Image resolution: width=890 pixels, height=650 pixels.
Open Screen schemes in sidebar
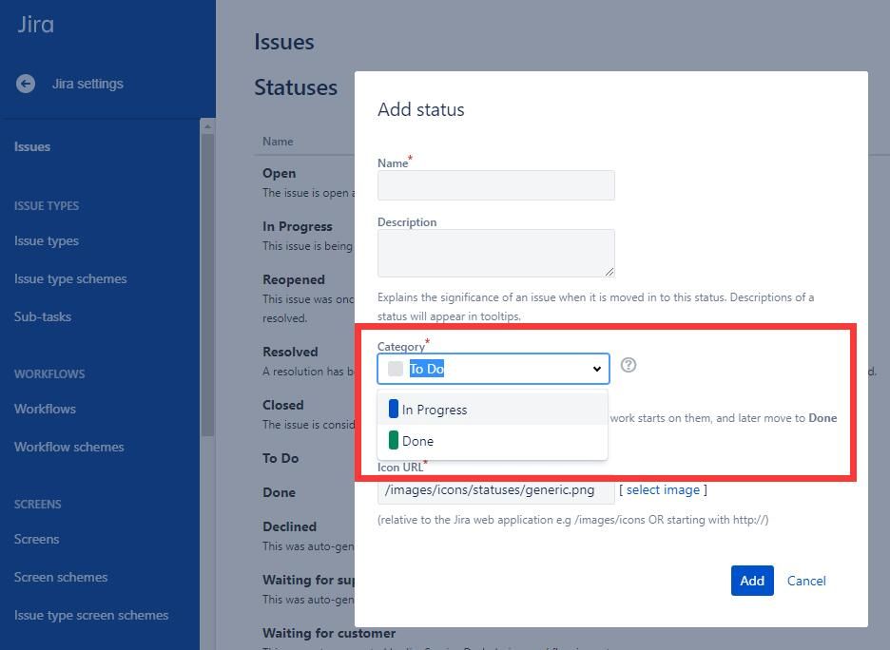click(x=61, y=578)
